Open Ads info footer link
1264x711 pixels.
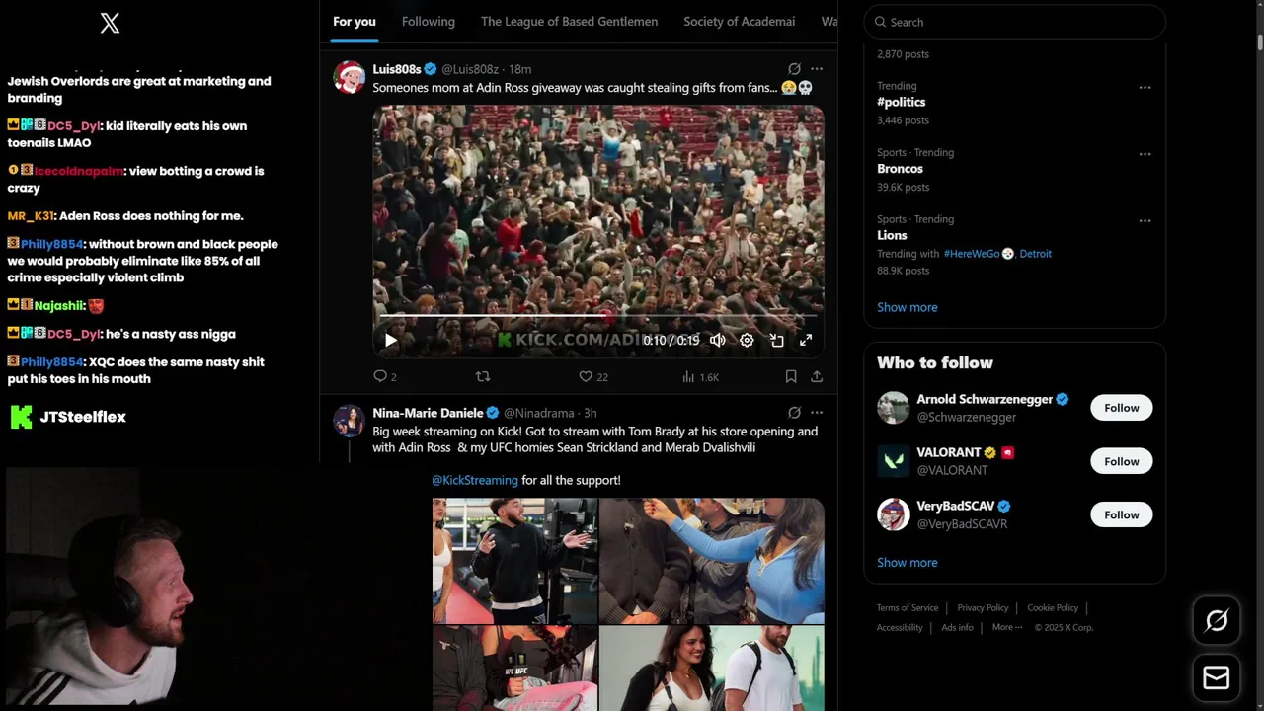click(x=957, y=628)
